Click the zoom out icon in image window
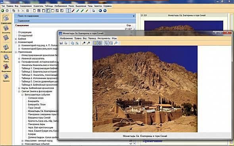Viewport: 234px width, 146px height. (x=88, y=43)
